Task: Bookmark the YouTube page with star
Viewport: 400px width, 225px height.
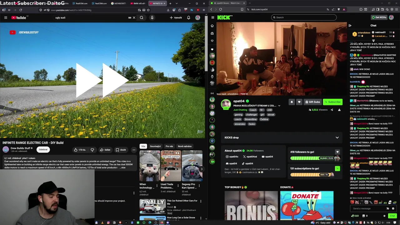Action: pyautogui.click(x=148, y=10)
